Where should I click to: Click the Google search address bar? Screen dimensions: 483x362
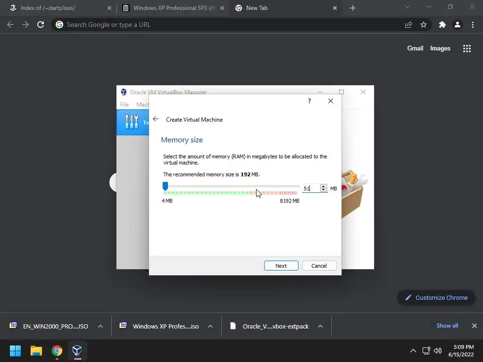[228, 25]
